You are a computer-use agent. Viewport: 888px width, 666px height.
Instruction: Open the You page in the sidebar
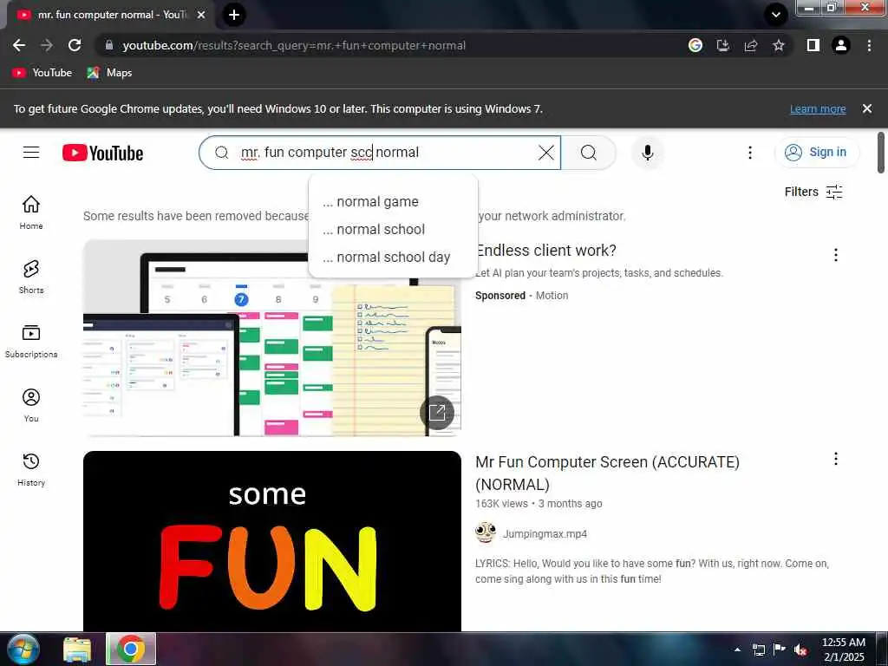click(31, 406)
